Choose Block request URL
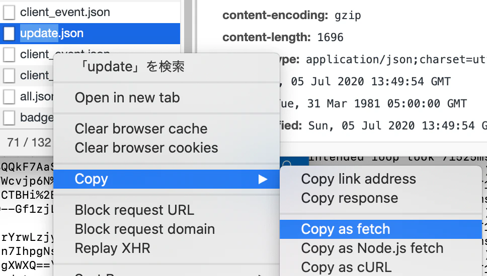The height and width of the screenshot is (276, 487). [134, 210]
